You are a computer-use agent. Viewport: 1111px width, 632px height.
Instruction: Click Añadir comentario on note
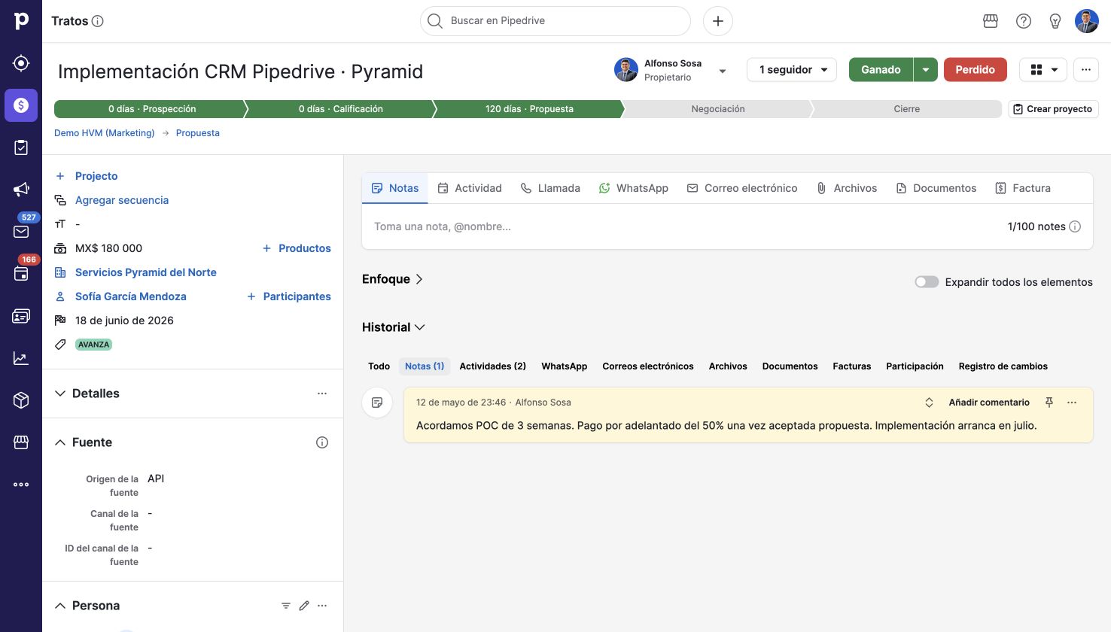coord(989,403)
